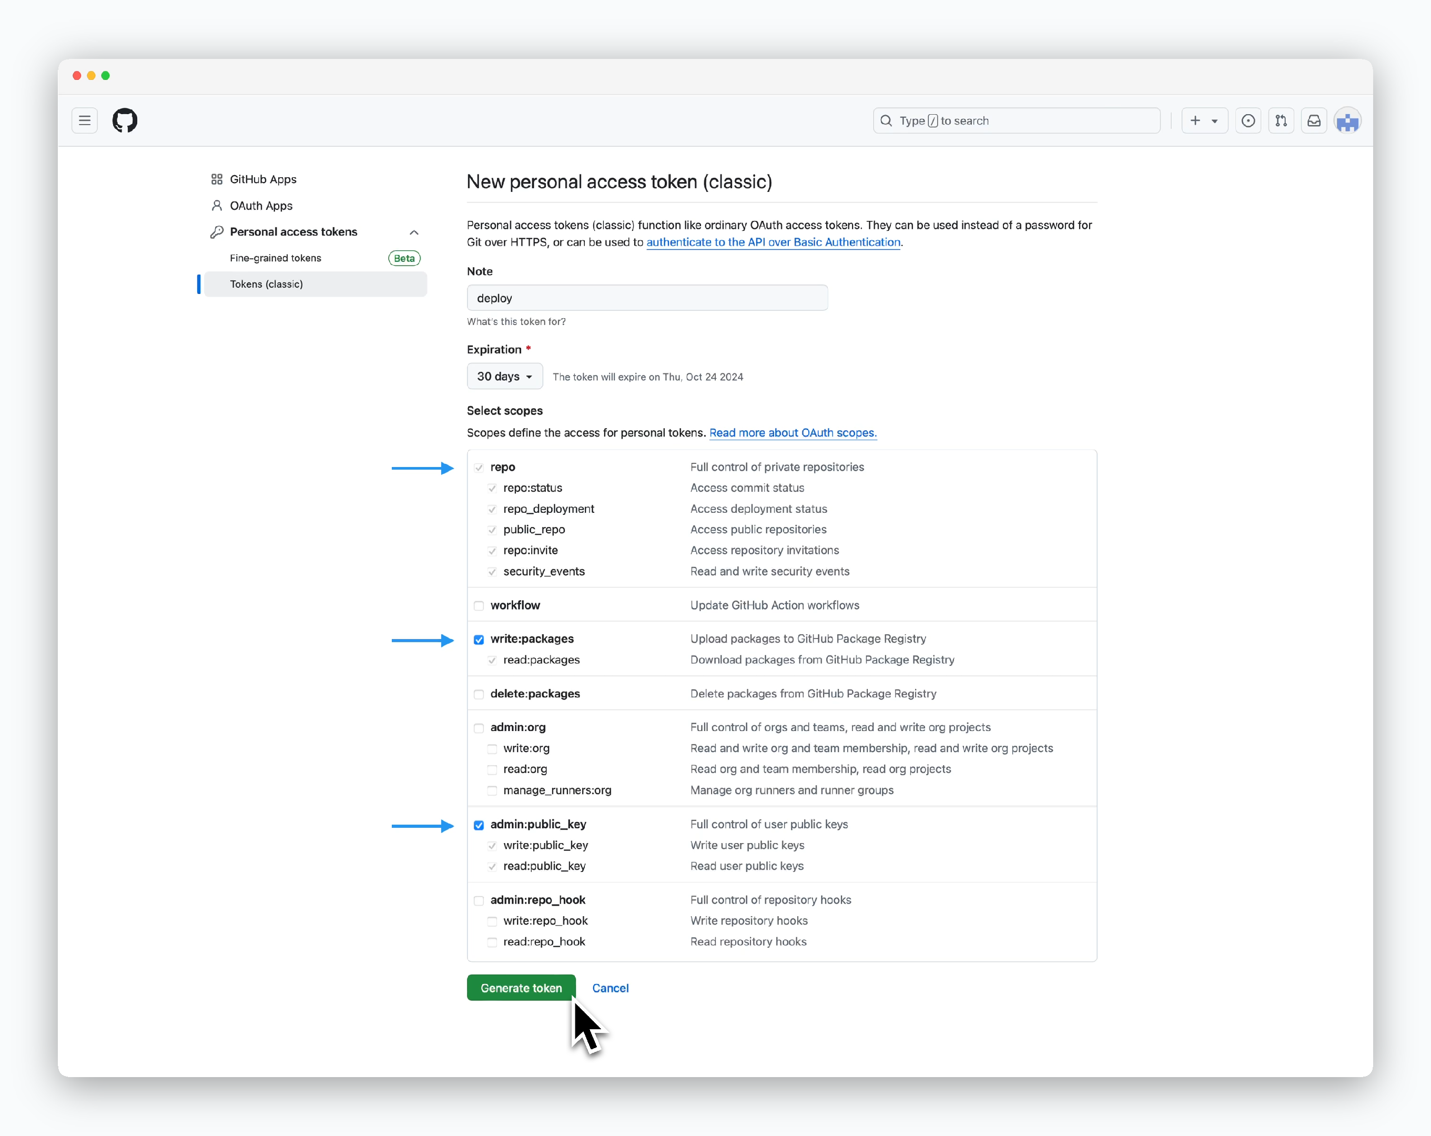This screenshot has width=1431, height=1136.
Task: Click the GitHub Apps grid icon
Action: pos(216,179)
